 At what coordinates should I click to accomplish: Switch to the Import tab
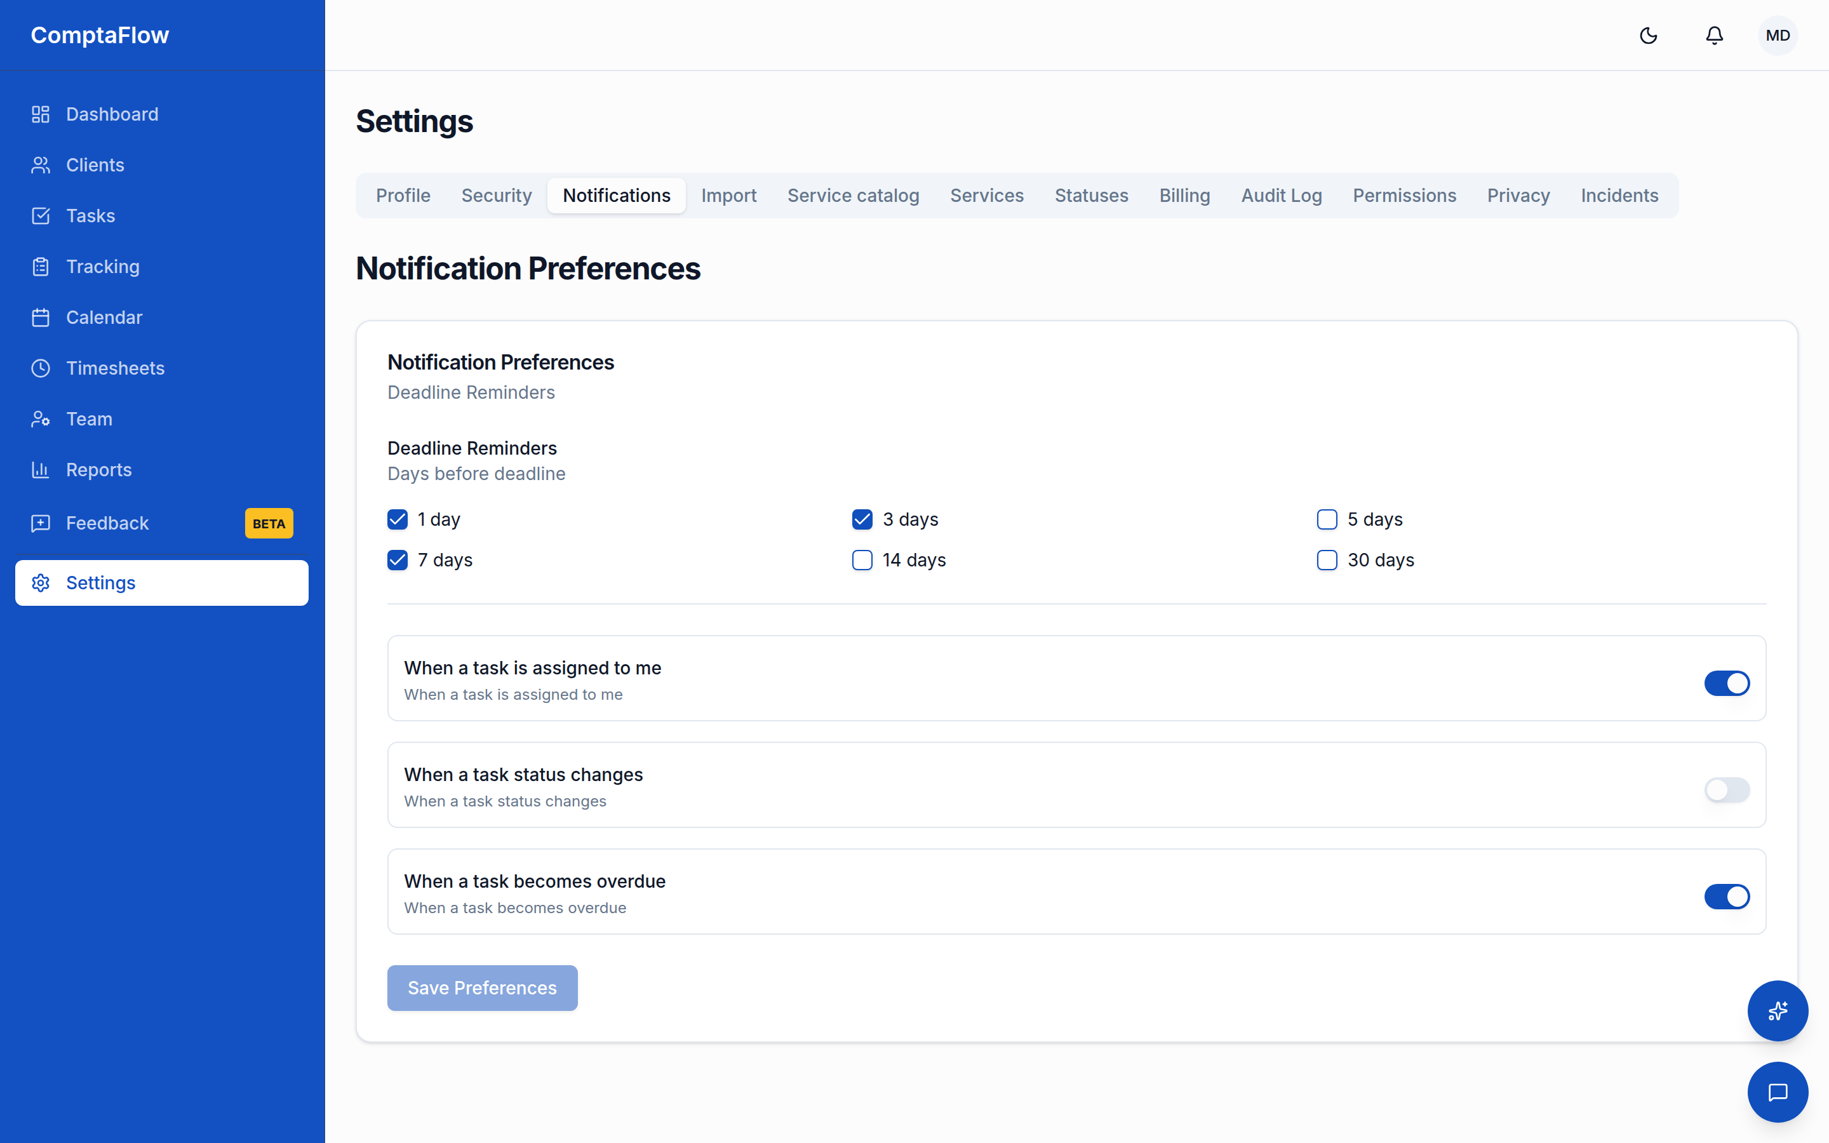728,196
